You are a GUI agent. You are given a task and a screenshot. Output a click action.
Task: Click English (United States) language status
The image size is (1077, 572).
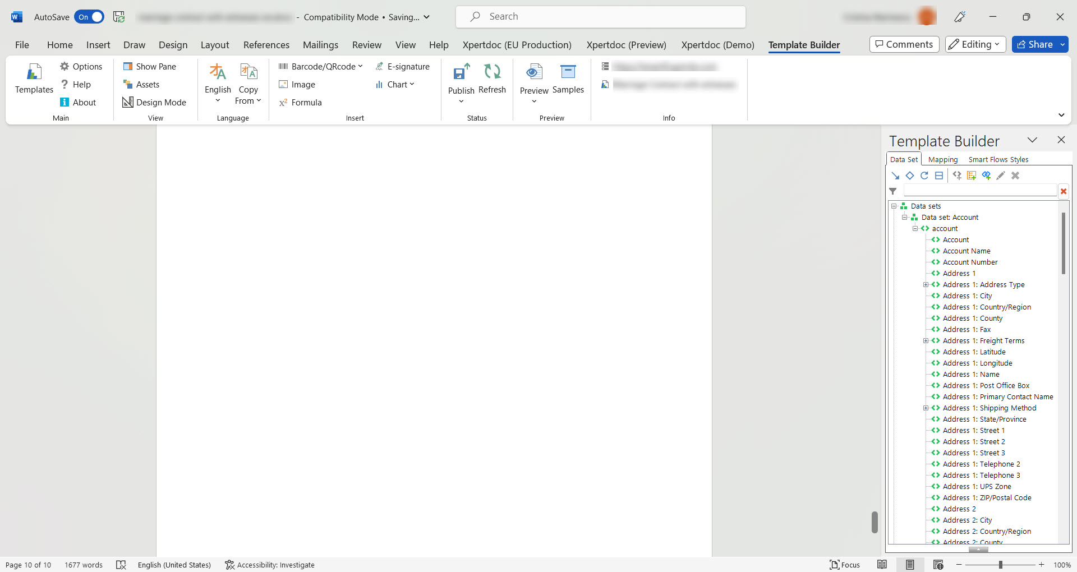coord(174,565)
